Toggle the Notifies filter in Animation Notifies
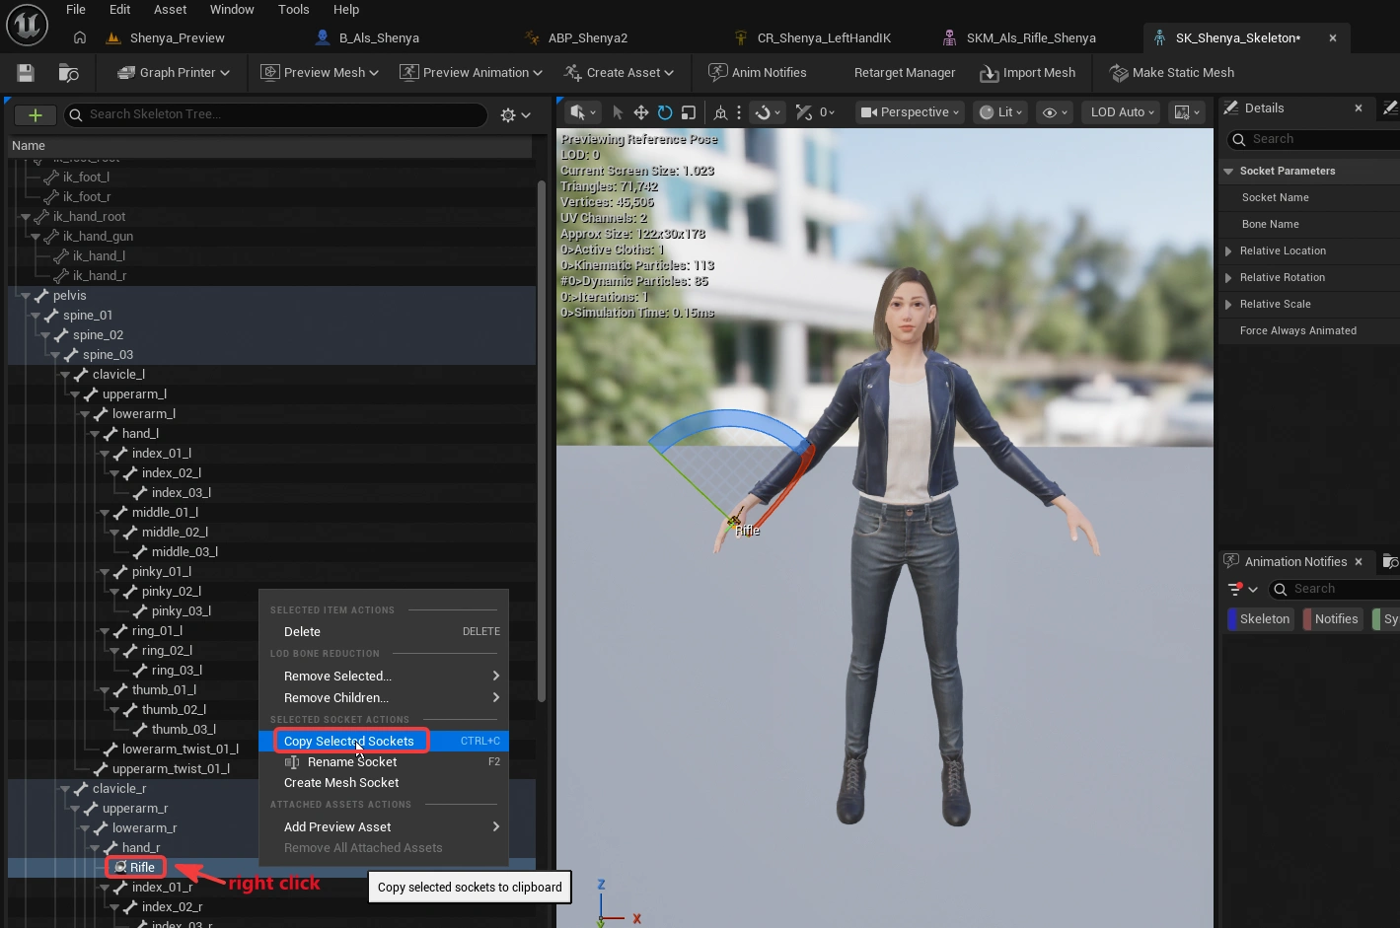1400x929 pixels. pos(1332,619)
